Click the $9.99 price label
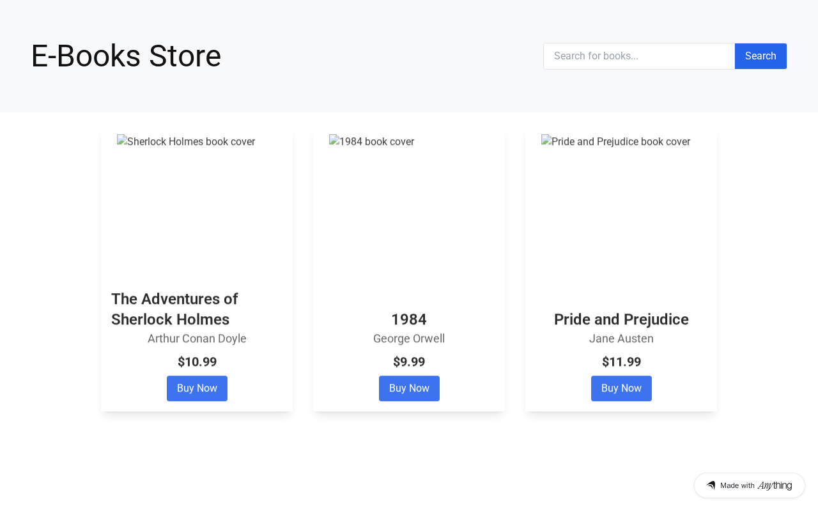Viewport: 818px width, 511px height. [x=409, y=362]
